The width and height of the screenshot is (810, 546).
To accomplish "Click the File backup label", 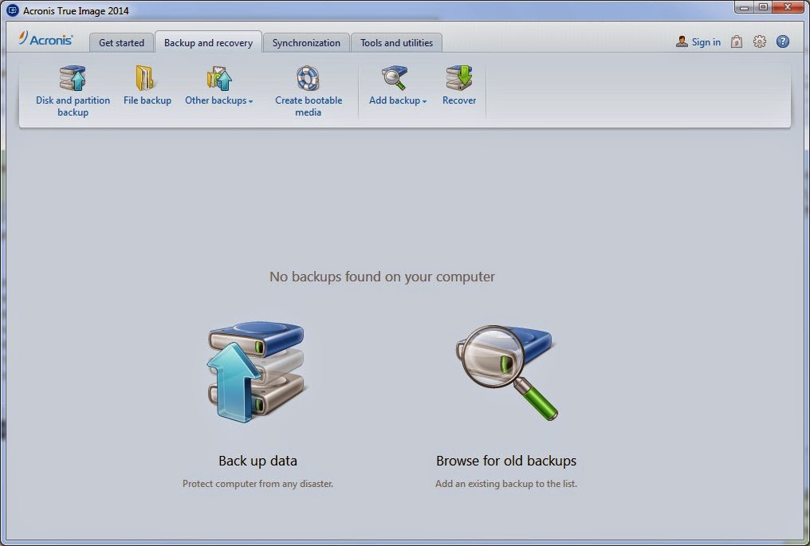I will (x=147, y=100).
